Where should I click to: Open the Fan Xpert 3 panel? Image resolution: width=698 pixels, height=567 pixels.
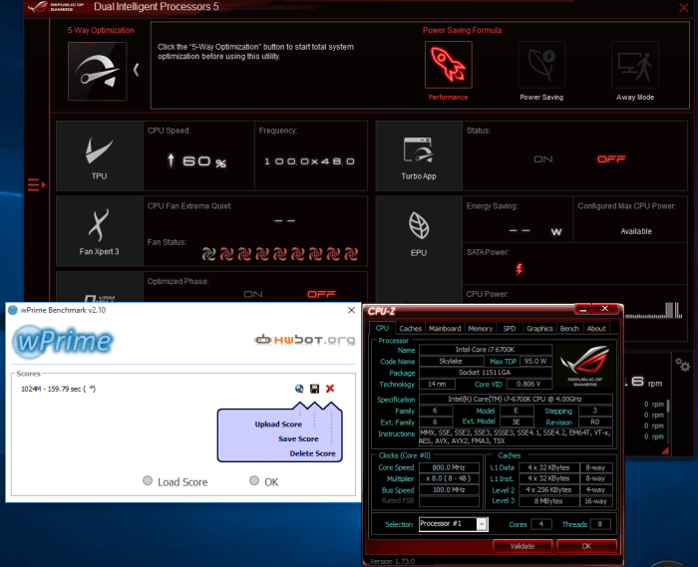(x=100, y=231)
